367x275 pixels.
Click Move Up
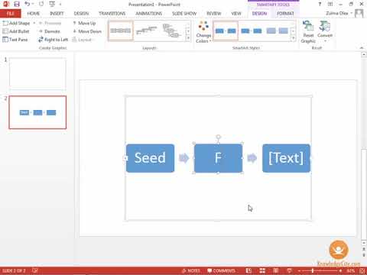click(84, 23)
